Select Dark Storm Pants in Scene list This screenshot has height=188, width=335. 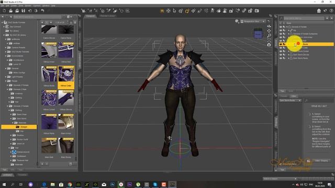[300, 58]
